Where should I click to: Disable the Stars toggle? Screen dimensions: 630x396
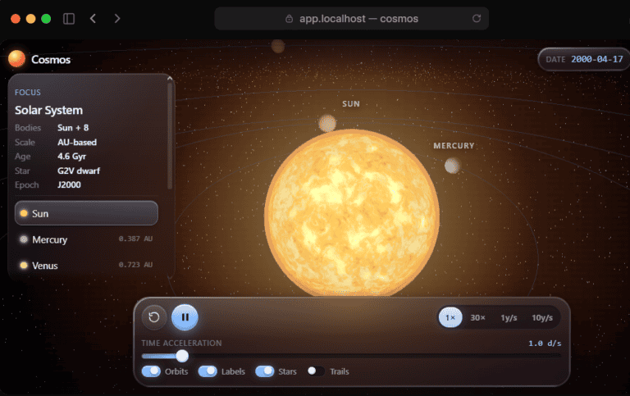click(265, 371)
